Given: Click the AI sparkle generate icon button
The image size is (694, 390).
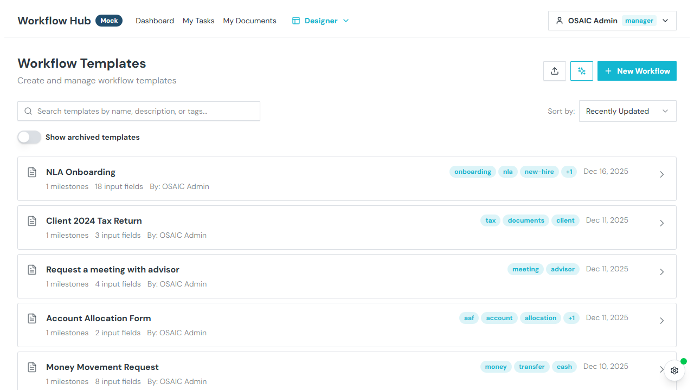Looking at the screenshot, I should click(582, 71).
